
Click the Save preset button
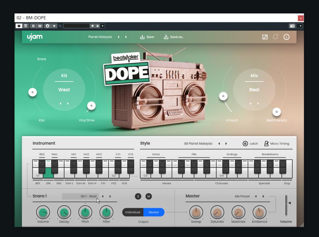pyautogui.click(x=147, y=37)
